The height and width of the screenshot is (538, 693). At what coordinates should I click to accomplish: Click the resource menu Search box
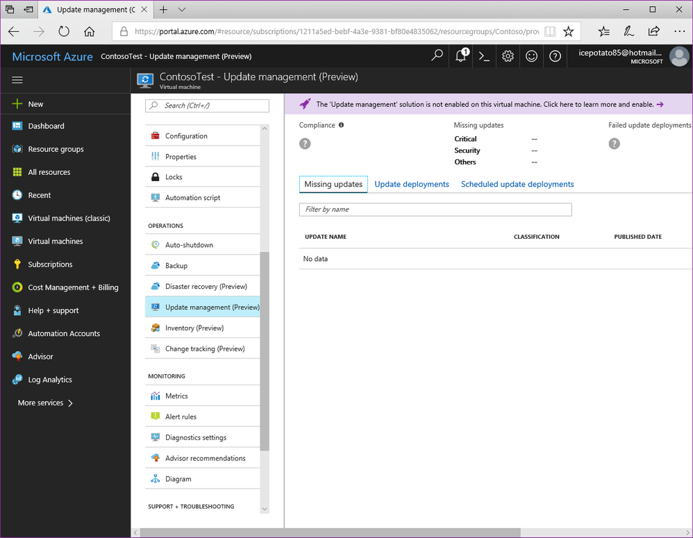click(207, 106)
